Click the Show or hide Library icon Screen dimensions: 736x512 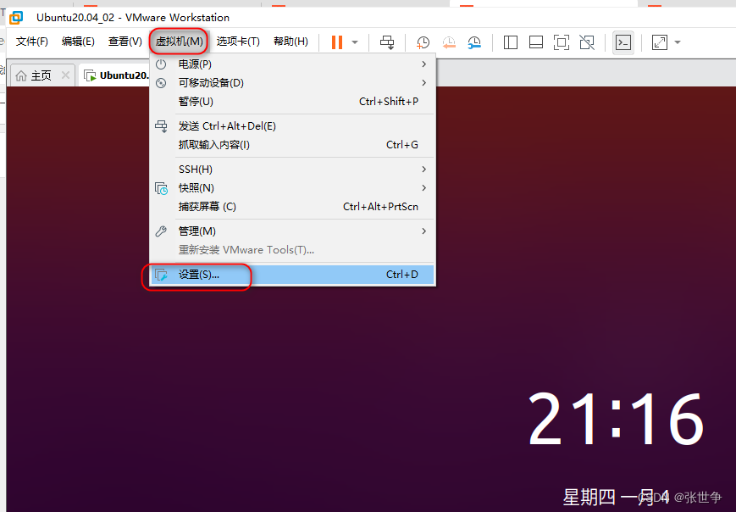coord(510,42)
